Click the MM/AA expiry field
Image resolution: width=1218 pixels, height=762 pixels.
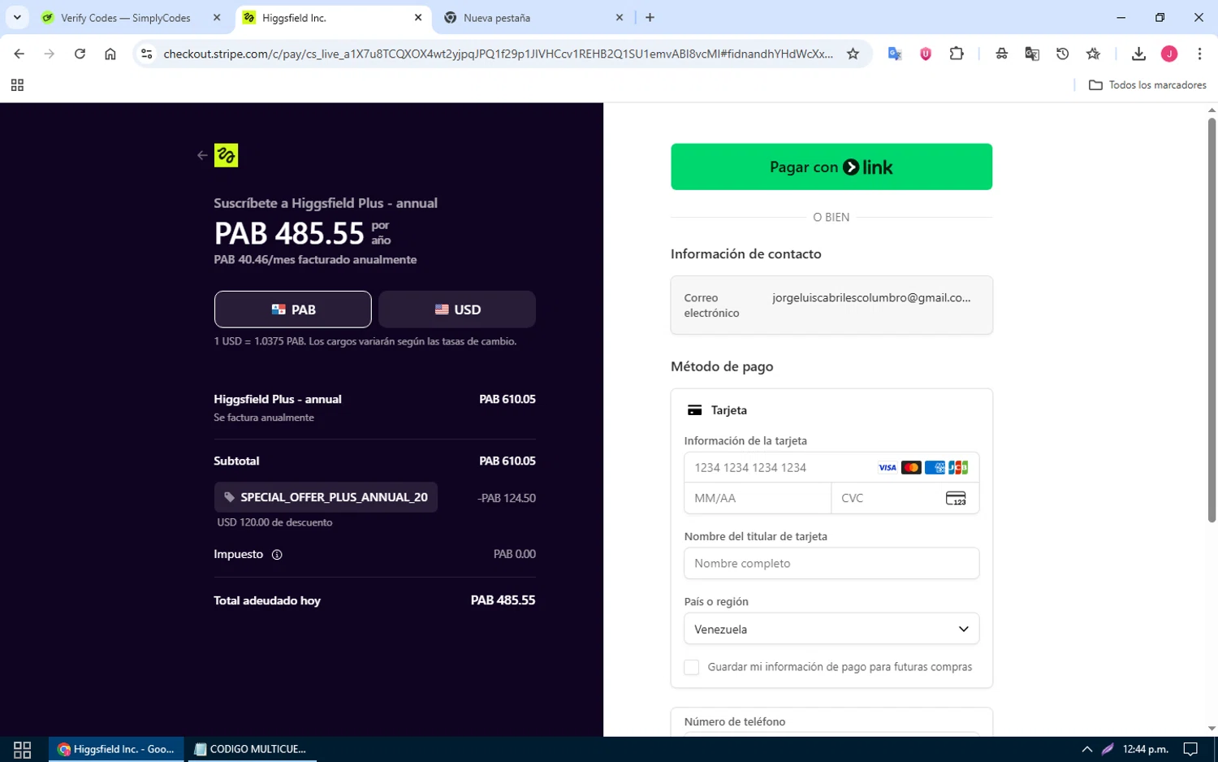758,498
